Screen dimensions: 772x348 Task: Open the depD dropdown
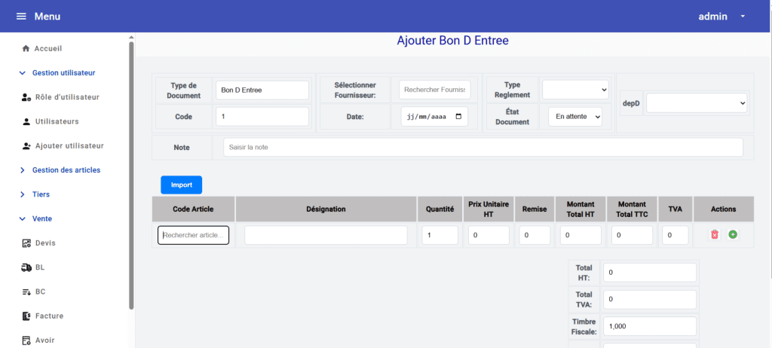(697, 103)
